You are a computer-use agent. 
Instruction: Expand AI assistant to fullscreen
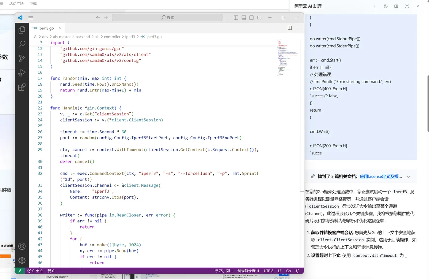[407, 6]
